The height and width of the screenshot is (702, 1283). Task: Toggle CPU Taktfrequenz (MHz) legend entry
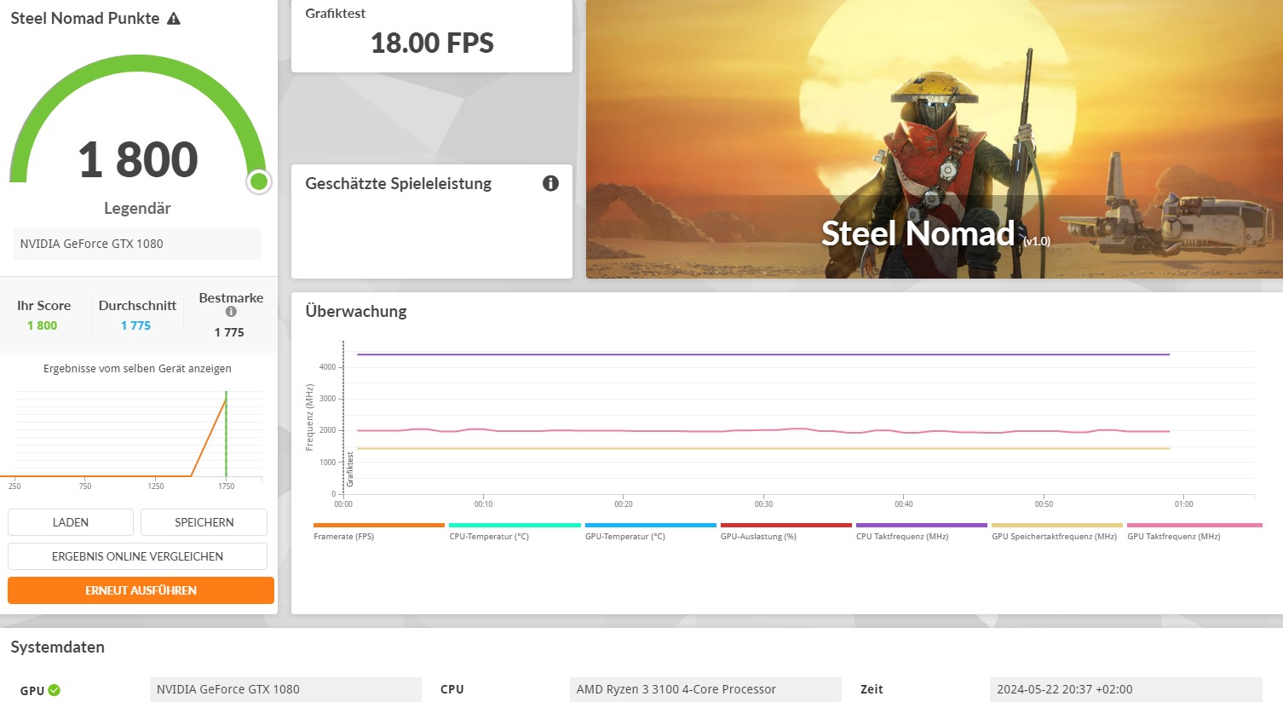pos(921,531)
